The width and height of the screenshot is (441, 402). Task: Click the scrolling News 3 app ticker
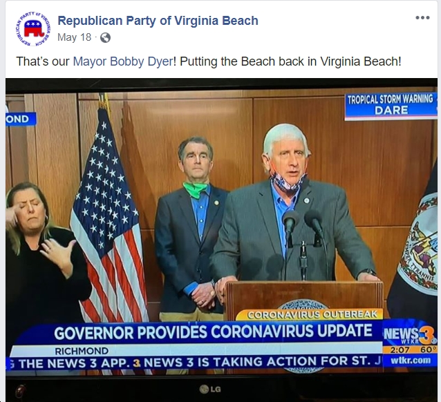click(x=194, y=363)
